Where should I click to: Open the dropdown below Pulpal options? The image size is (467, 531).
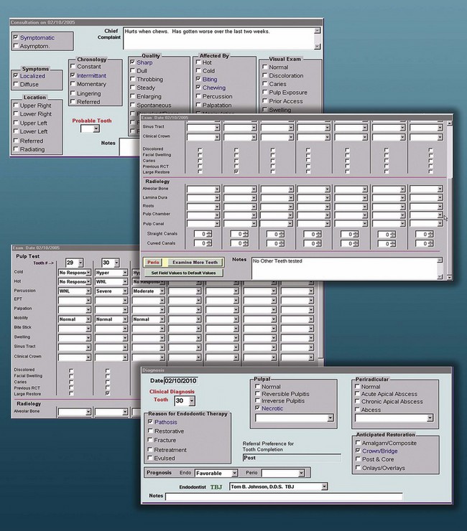(x=330, y=418)
